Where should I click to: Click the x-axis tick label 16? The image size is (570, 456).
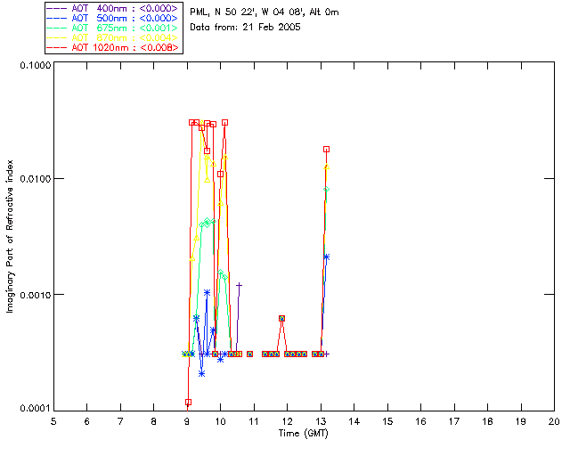[421, 422]
